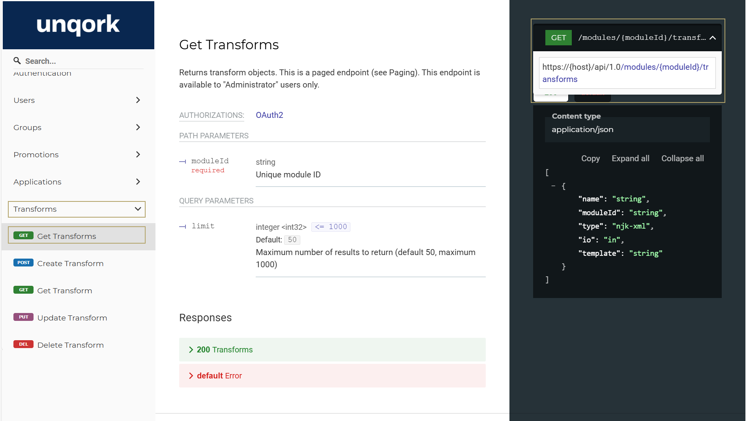Click the green GET method label in endpoint panel
This screenshot has height=421, width=747.
(558, 38)
